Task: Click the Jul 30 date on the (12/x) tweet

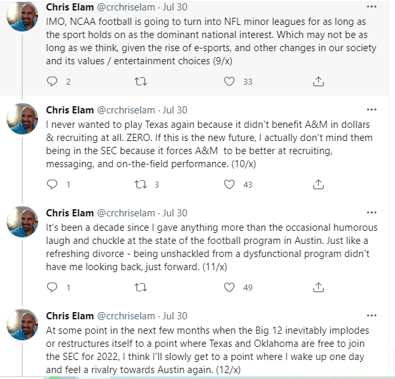Action: click(175, 316)
